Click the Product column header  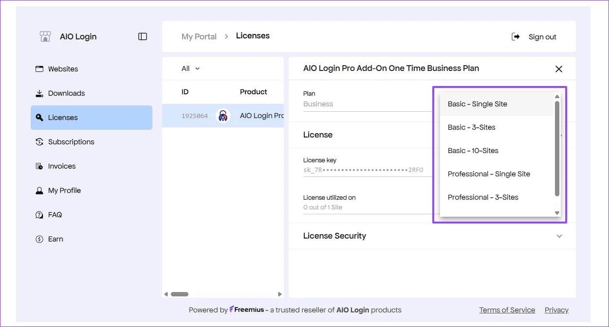coord(254,92)
